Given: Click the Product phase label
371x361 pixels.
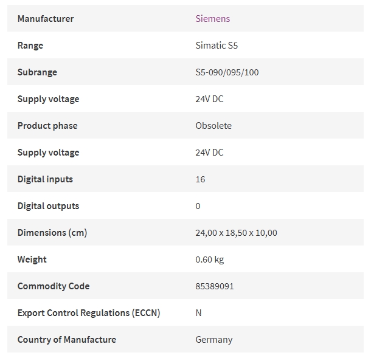Looking at the screenshot, I should pos(47,126).
